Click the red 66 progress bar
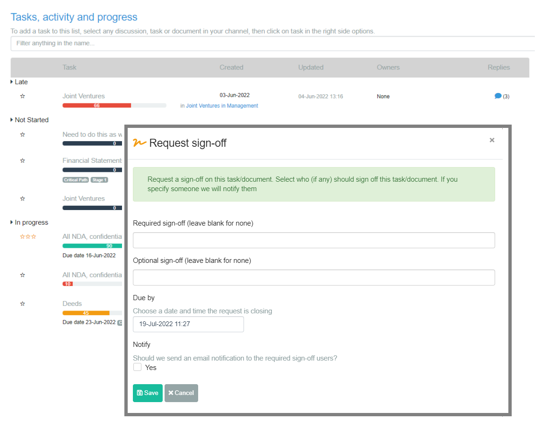541x429 pixels. pyautogui.click(x=96, y=105)
